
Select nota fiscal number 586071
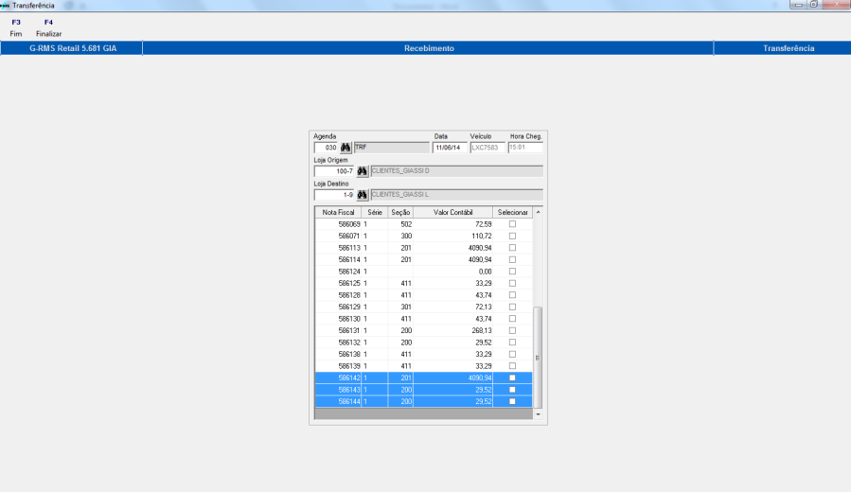(x=349, y=236)
